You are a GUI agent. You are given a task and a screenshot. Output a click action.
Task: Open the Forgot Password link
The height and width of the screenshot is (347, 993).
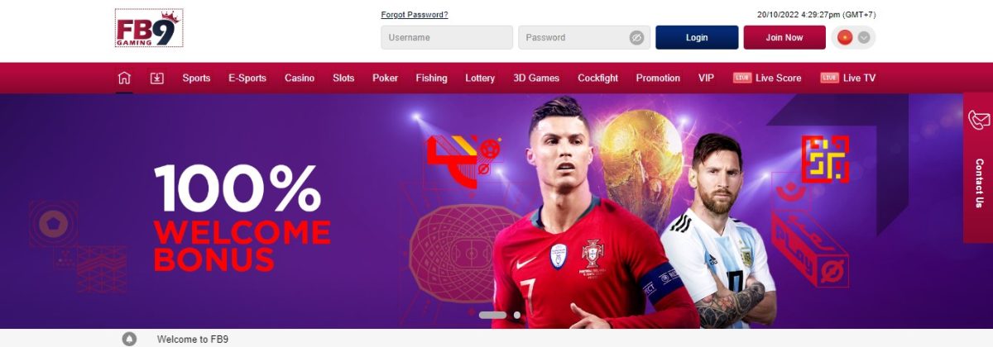coord(415,15)
